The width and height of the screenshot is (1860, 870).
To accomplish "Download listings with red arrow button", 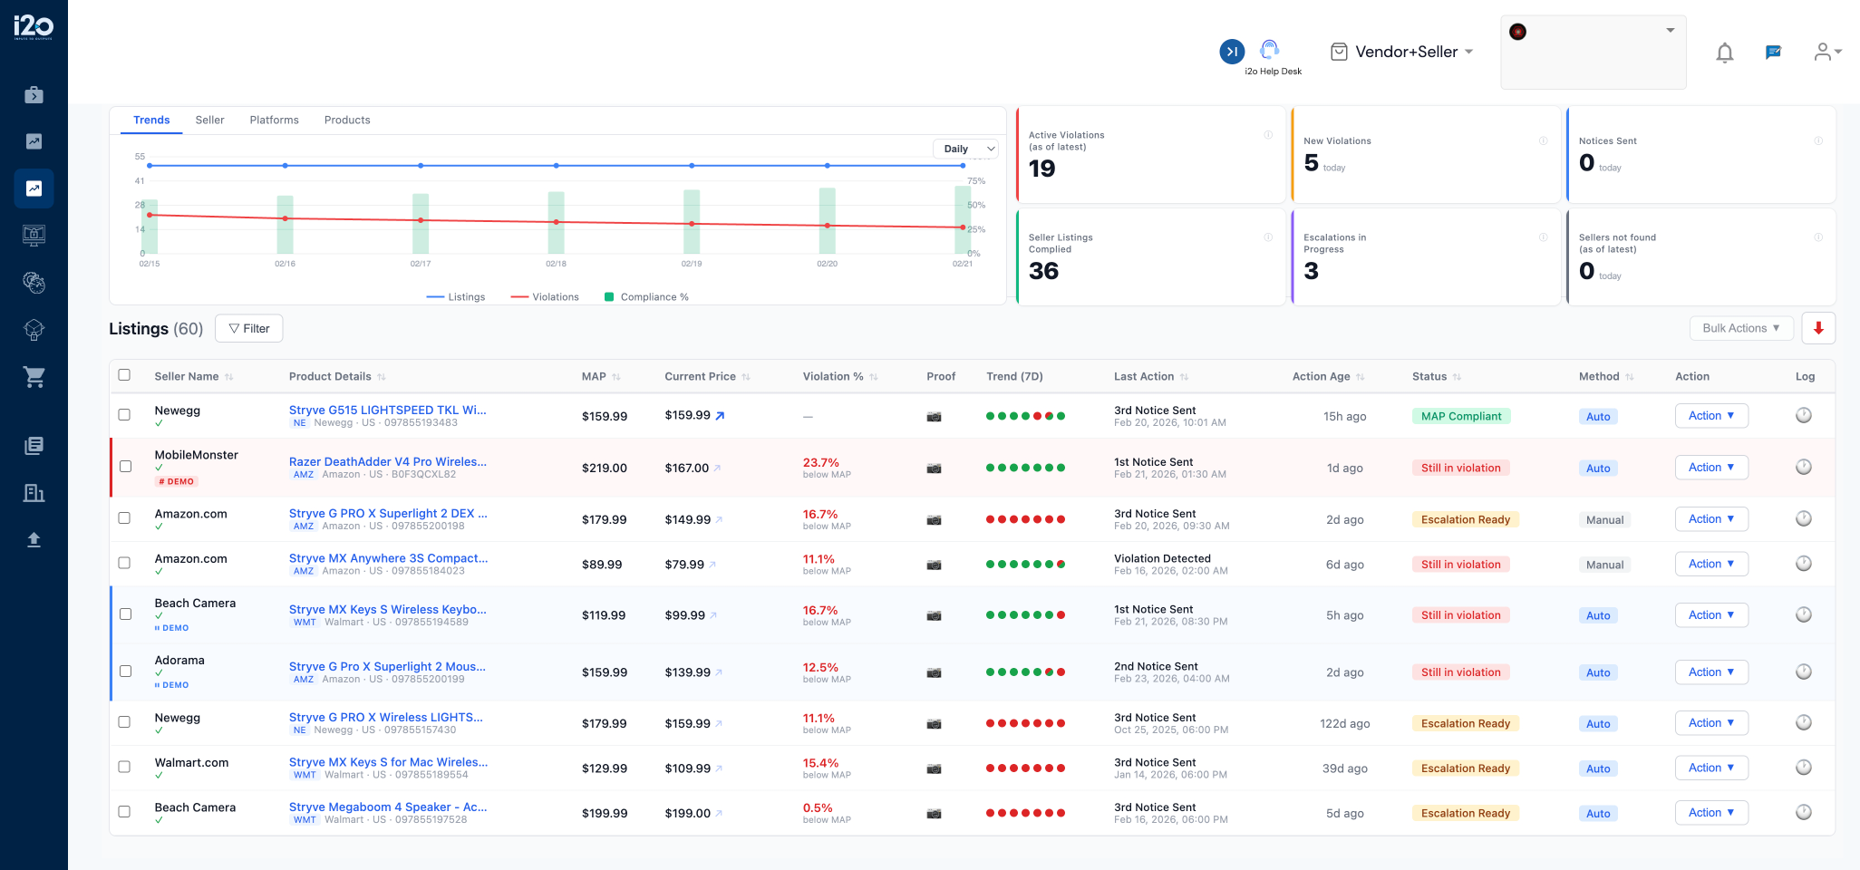I will [1818, 328].
